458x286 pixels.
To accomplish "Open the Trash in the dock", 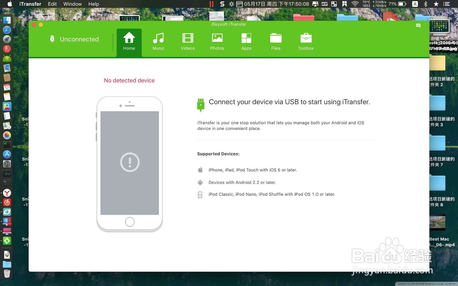I will point(7,274).
